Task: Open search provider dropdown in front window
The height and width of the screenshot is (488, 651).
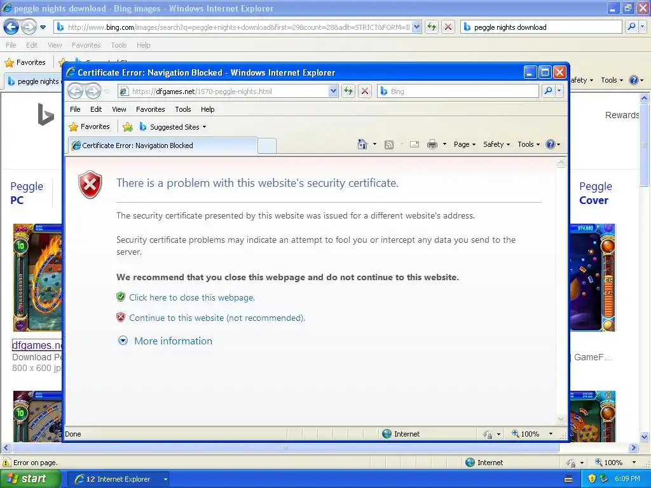Action: click(559, 91)
